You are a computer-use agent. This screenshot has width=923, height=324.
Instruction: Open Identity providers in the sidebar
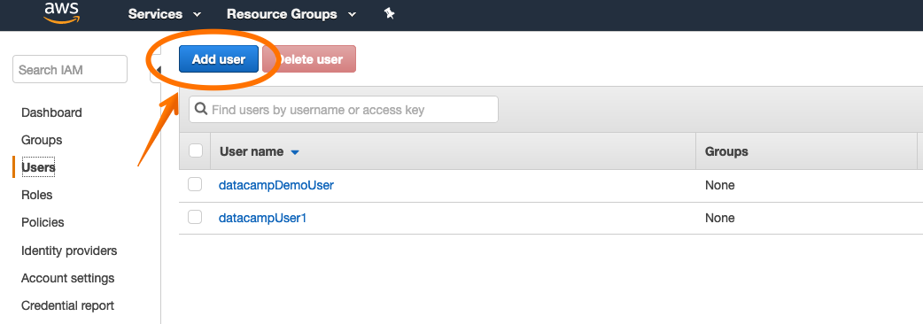69,251
